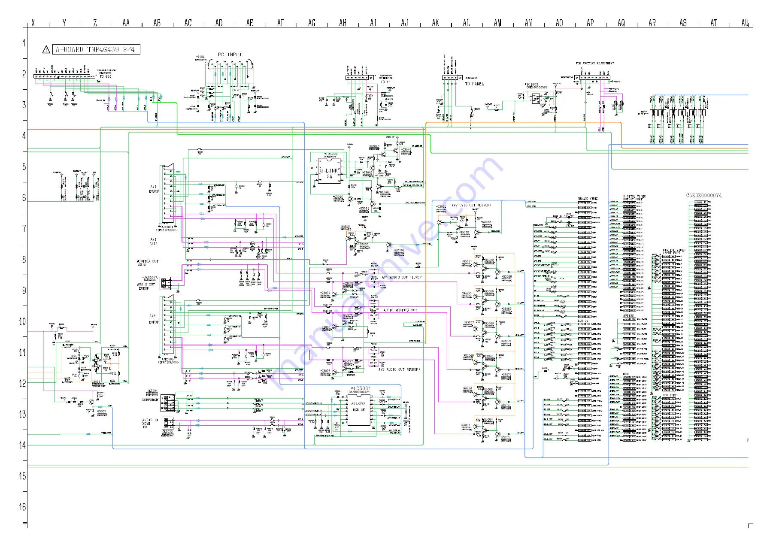The height and width of the screenshot is (542, 767).
Task: Click the 'AUDIO OUT EUROP' label
Action: (x=146, y=286)
